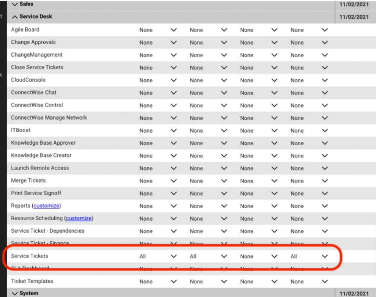Open the customize link next to Reports
The height and width of the screenshot is (297, 376).
[x=46, y=206]
